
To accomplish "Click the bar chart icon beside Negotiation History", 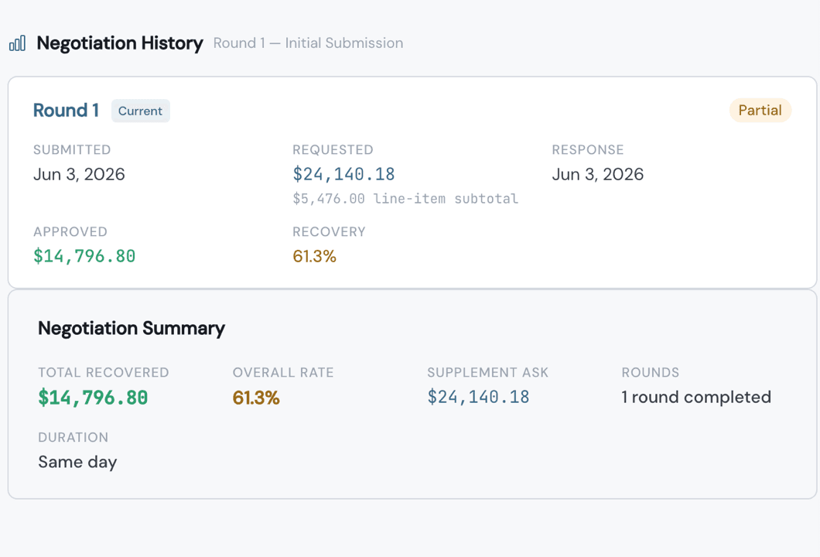I will tap(17, 43).
